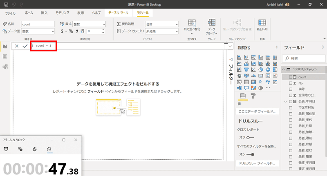This screenshot has width=327, height=176.
Task: Select the matrix visual
Action: pos(253,82)
